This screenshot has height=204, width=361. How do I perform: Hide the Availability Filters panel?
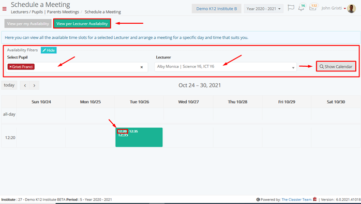coord(49,50)
